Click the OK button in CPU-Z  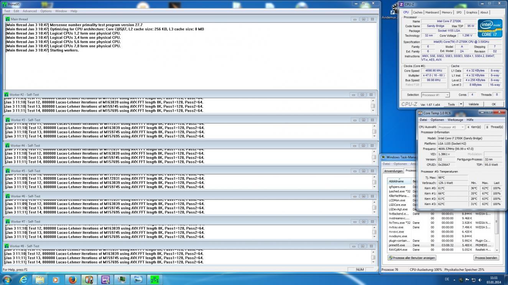[x=494, y=104]
